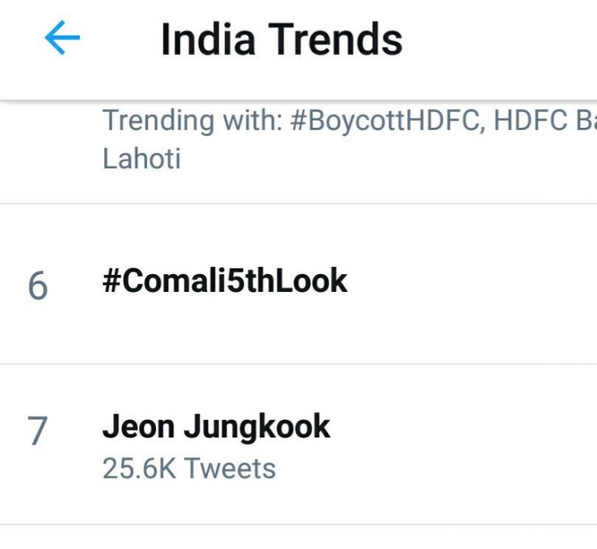Click the India Trends header title

point(281,40)
